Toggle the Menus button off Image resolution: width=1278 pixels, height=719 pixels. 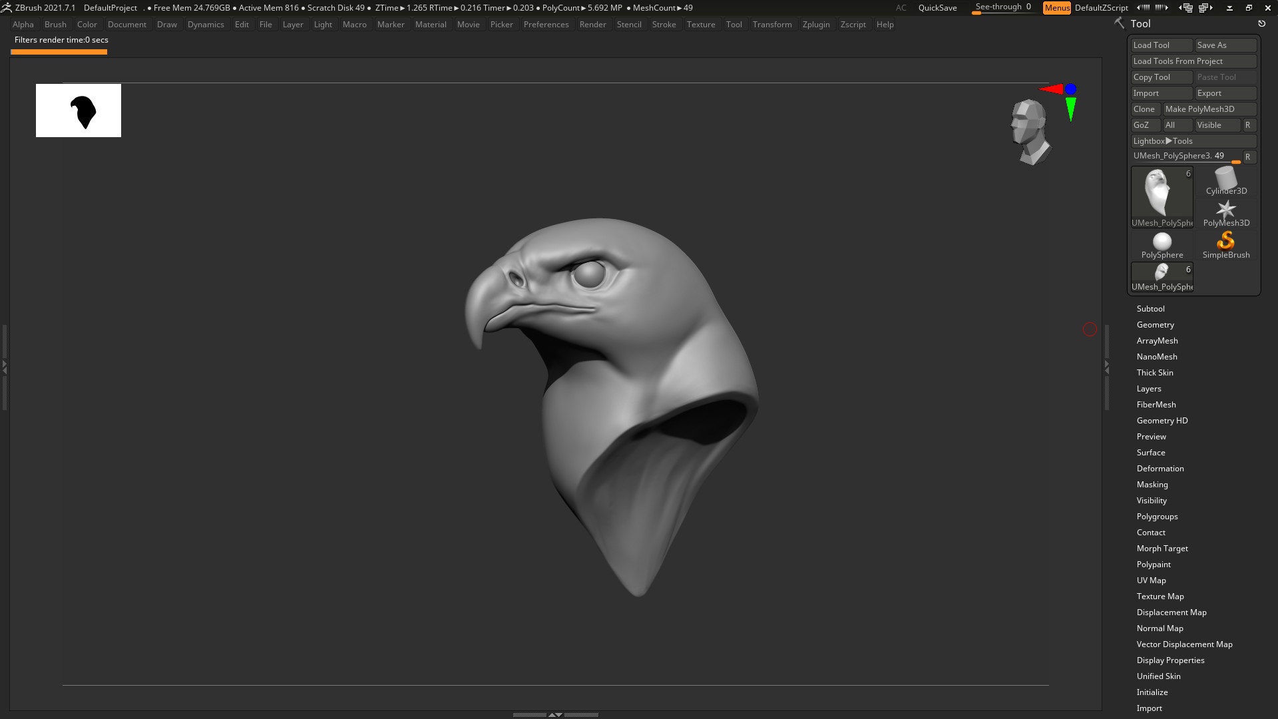1056,8
